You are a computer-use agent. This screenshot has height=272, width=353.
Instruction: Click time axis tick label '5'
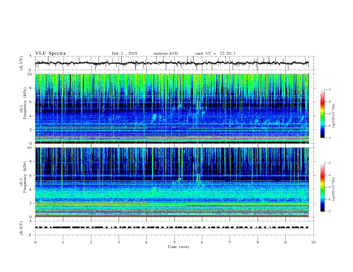pos(174,242)
